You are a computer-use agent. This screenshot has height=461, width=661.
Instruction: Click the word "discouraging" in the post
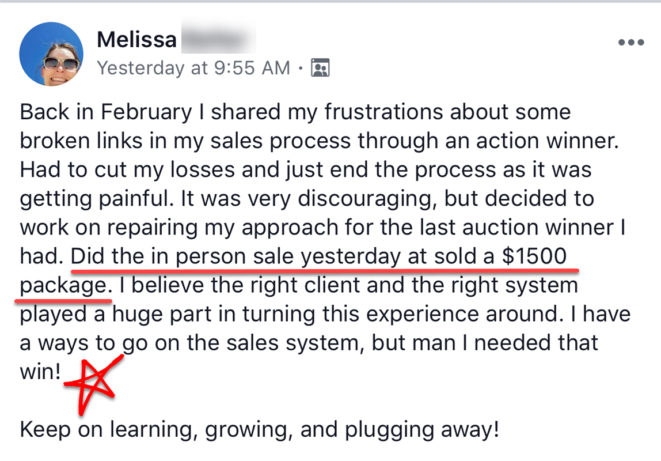tap(367, 199)
